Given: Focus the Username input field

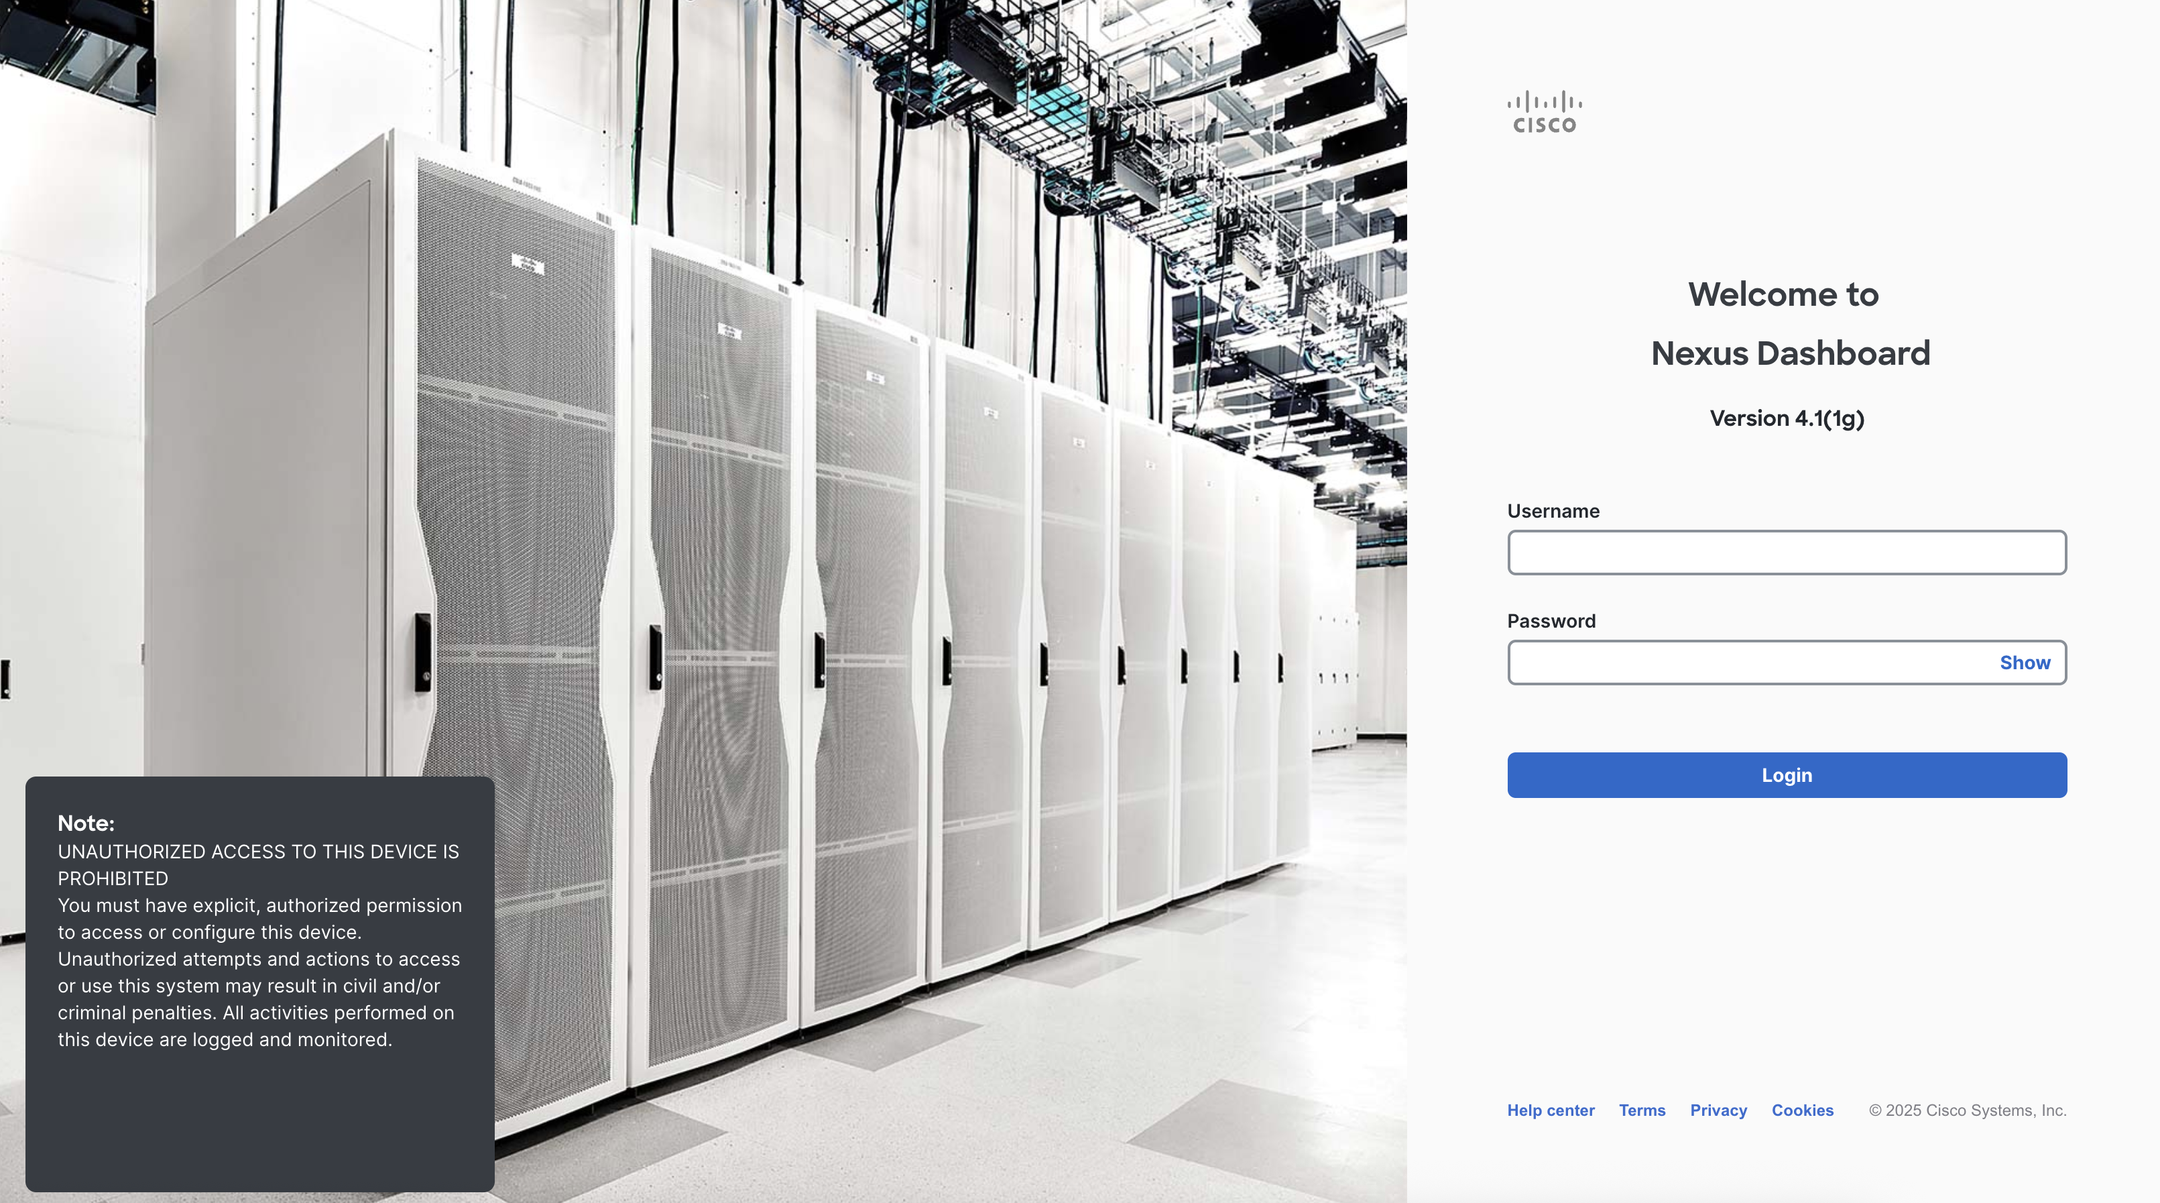Looking at the screenshot, I should tap(1786, 552).
